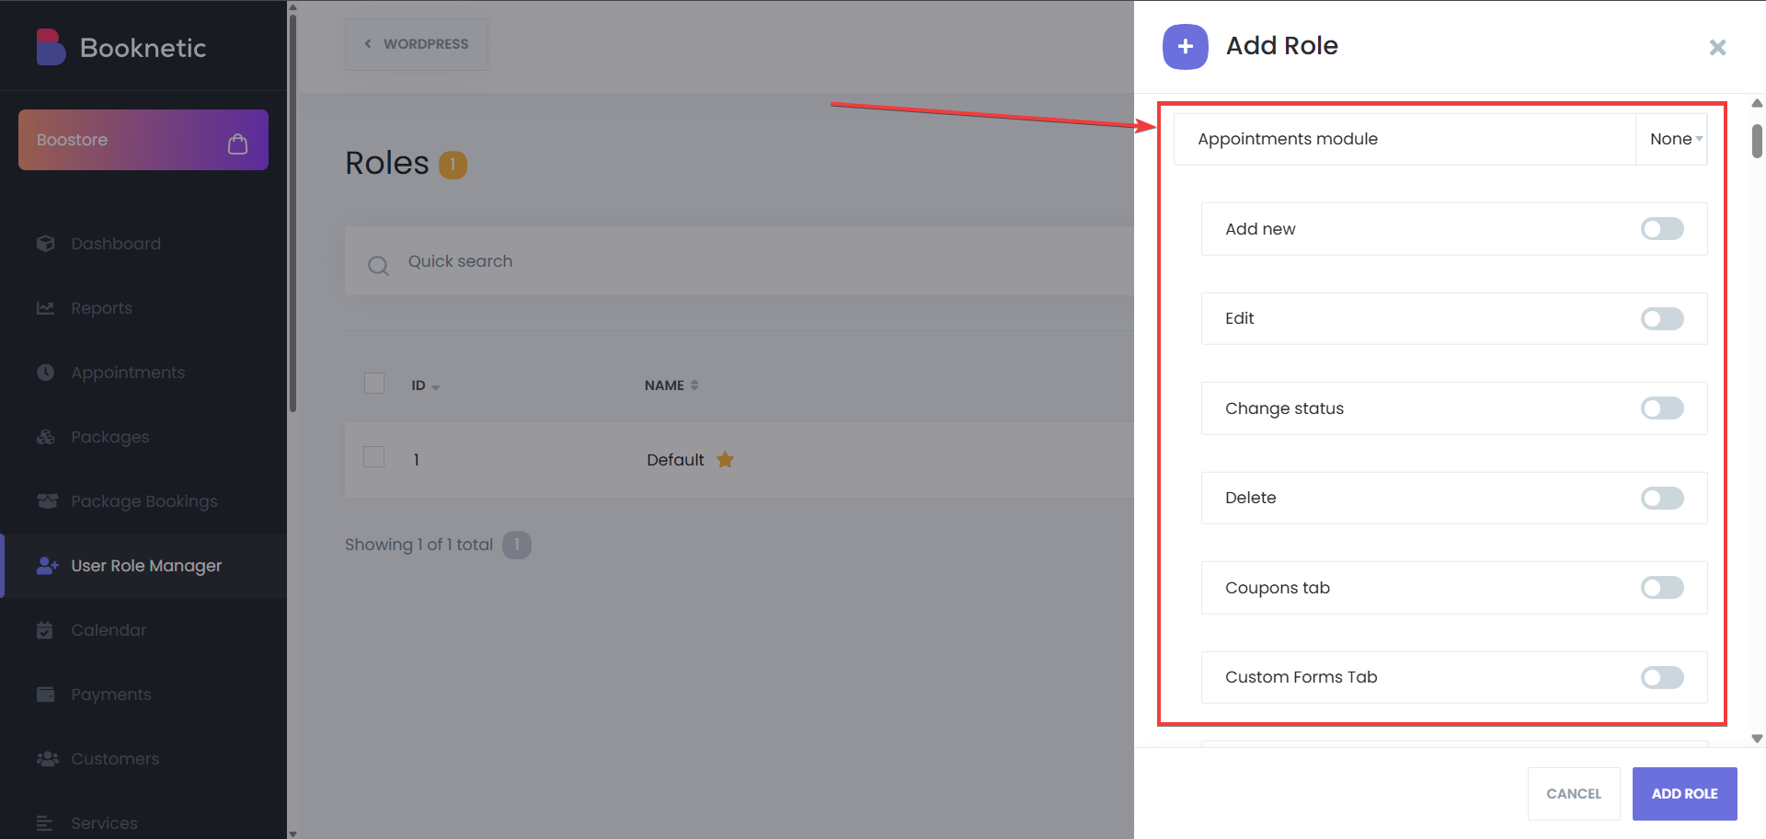Open Package Bookings in the sidebar
Image resolution: width=1766 pixels, height=839 pixels.
tap(143, 501)
